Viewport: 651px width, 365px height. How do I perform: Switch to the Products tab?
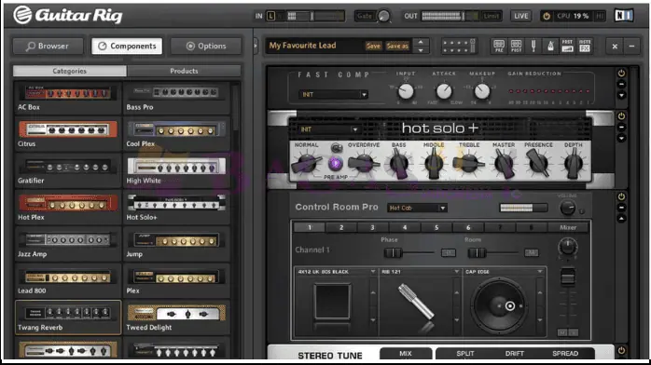click(184, 71)
